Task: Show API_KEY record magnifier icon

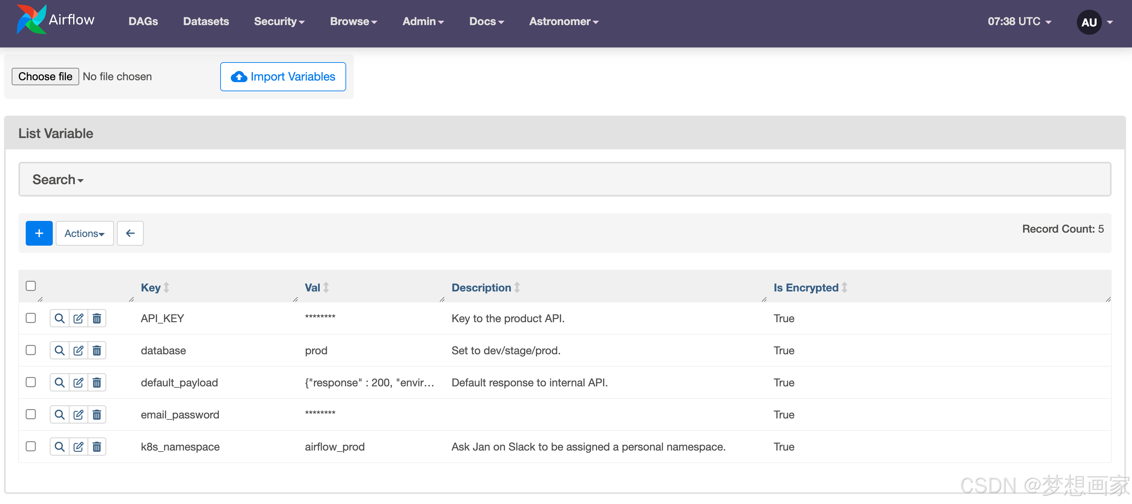Action: pyautogui.click(x=59, y=318)
